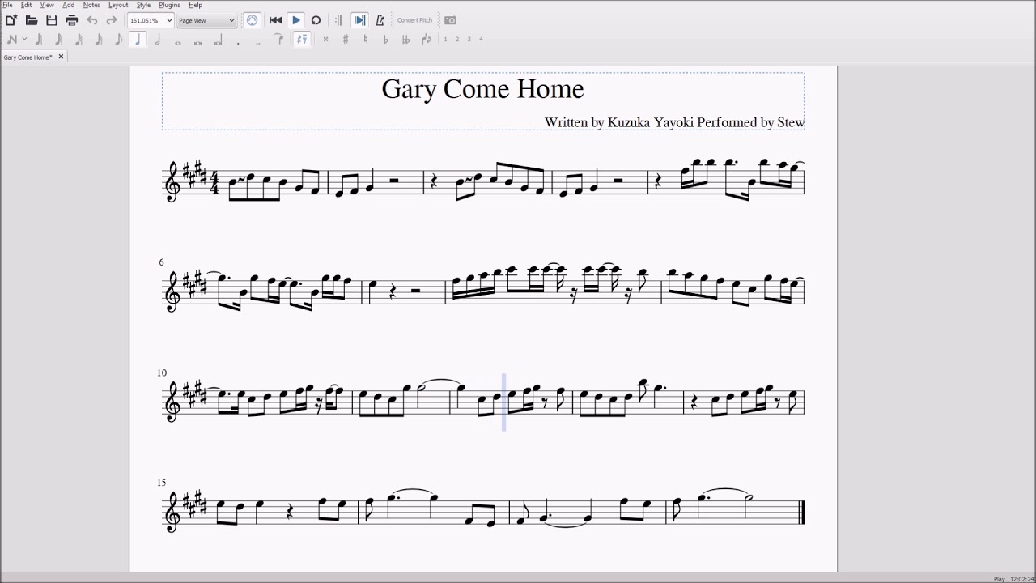Add a tie to the note
Screen dimensions: 1036x583
point(279,39)
